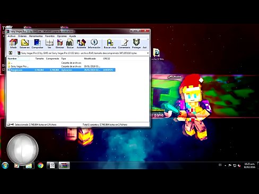Click the Extraer en toolbar icon
The width and height of the screenshot is (259, 194).
24,43
